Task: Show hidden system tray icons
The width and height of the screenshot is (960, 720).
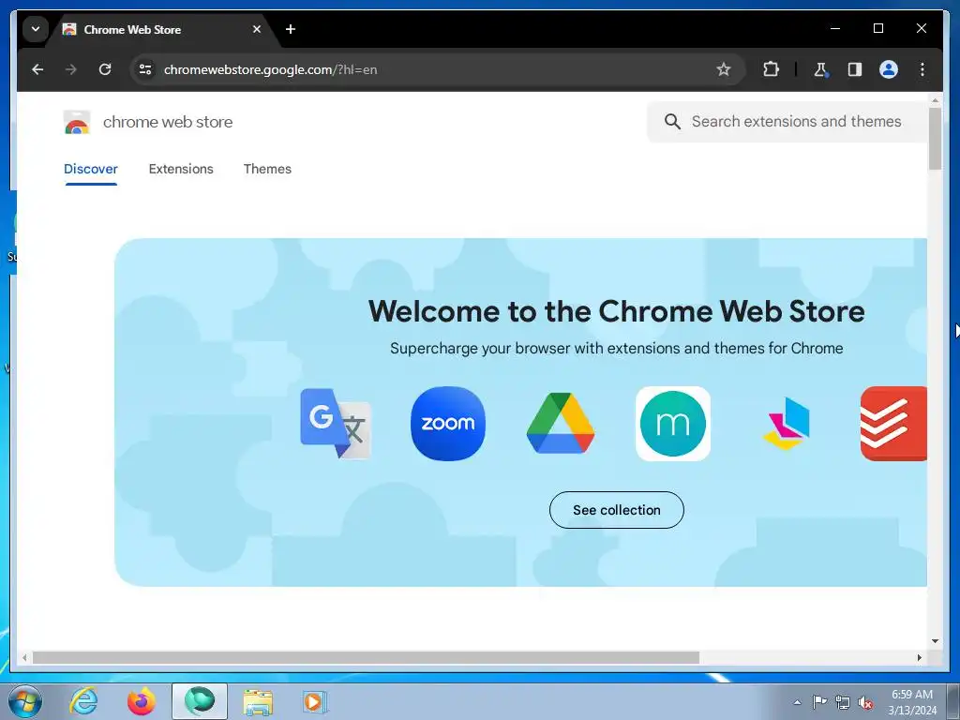Action: click(x=797, y=702)
